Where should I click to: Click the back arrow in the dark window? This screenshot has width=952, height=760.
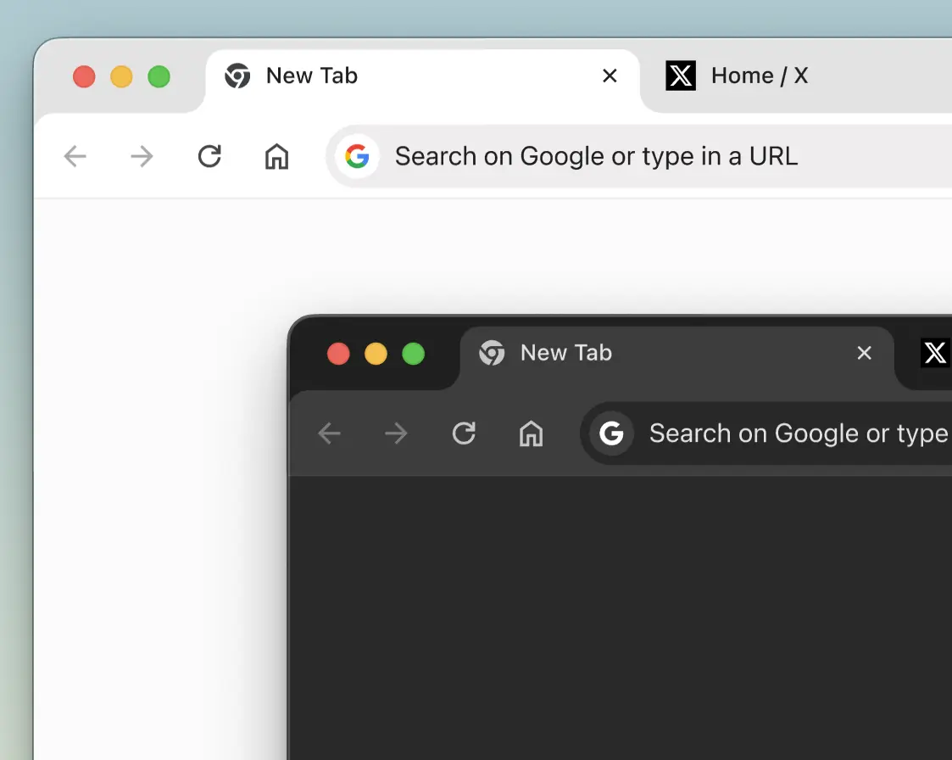tap(330, 433)
